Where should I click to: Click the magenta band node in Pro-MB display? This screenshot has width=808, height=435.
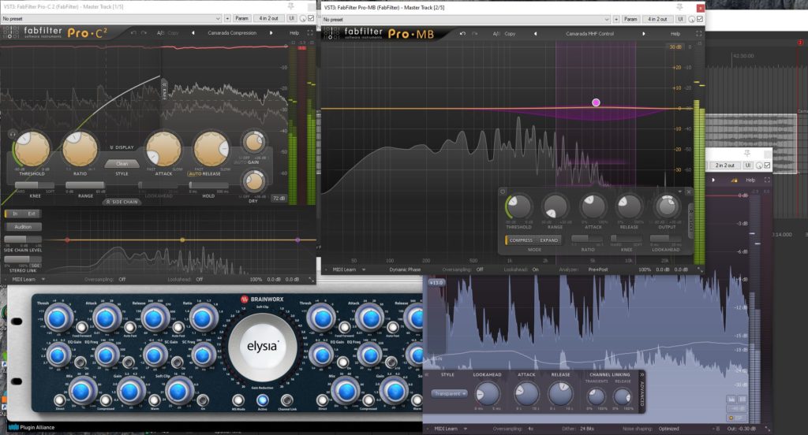click(596, 102)
